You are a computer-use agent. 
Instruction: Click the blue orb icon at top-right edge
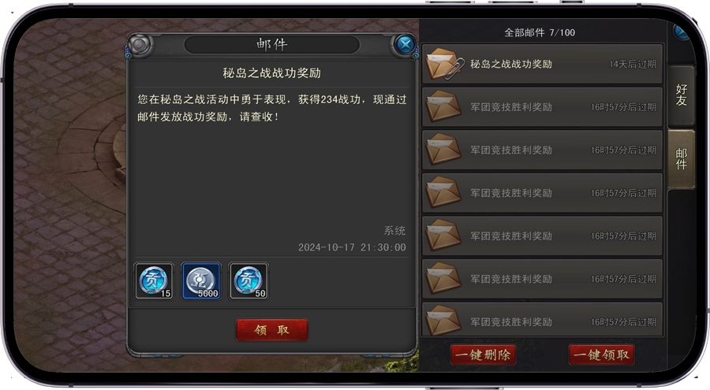(681, 32)
